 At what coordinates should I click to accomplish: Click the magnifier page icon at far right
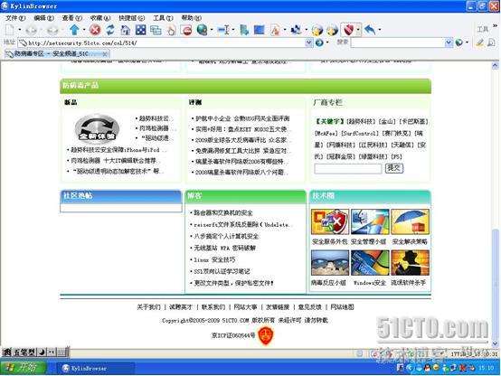[491, 42]
